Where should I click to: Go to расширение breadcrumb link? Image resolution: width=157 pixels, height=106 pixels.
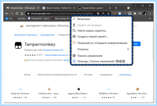coord(47,35)
